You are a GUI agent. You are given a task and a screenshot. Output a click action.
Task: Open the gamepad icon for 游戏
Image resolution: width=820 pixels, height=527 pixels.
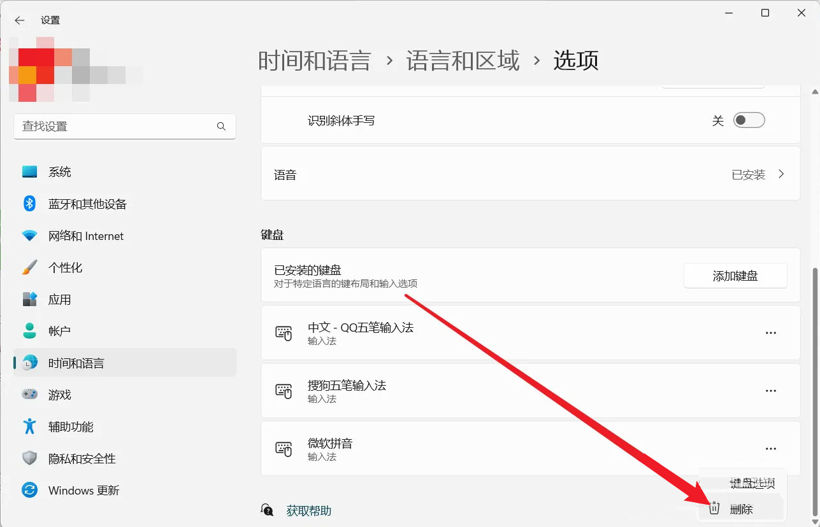tap(30, 395)
